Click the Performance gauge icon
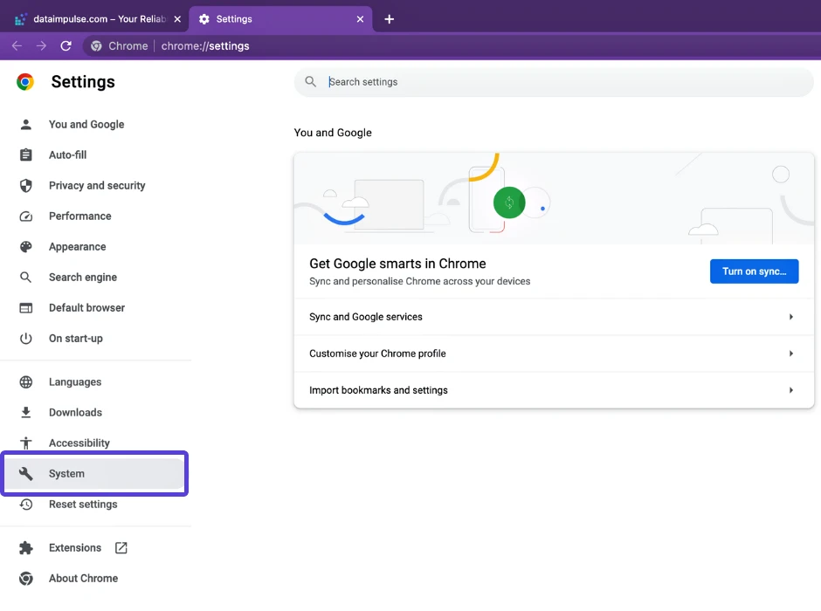821x611 pixels. [25, 216]
